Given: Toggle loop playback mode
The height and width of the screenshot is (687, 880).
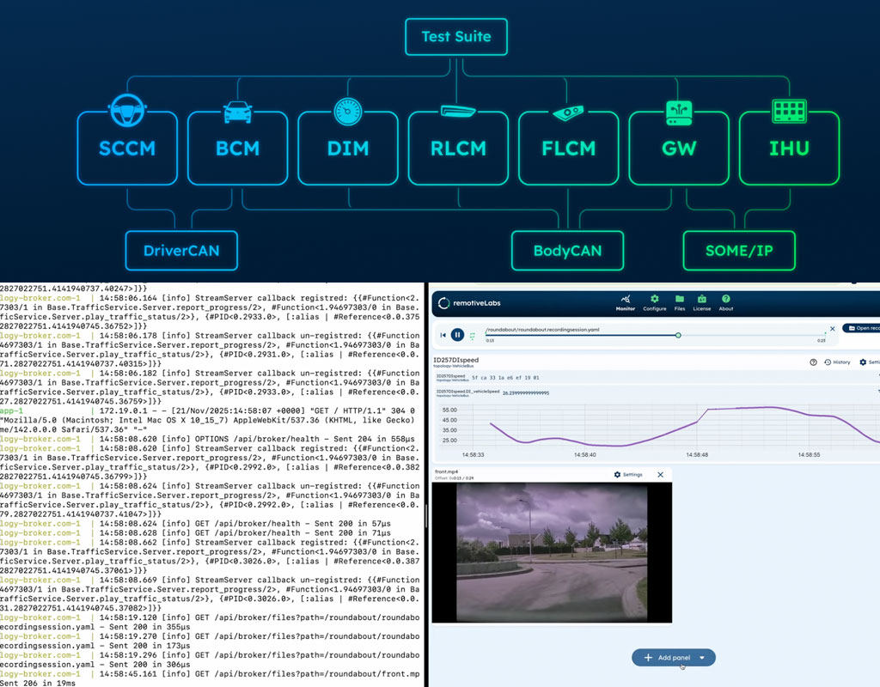Looking at the screenshot, I should (472, 335).
